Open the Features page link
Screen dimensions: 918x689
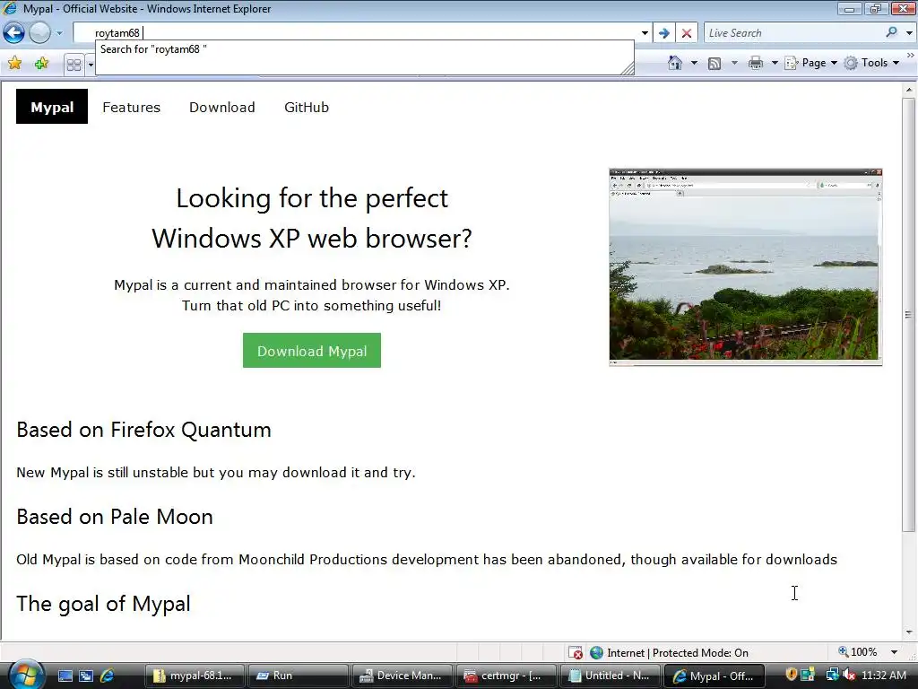pos(131,108)
